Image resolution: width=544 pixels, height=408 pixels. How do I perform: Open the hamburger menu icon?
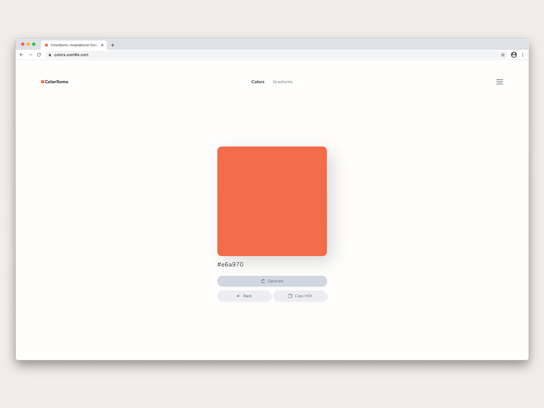pos(499,82)
